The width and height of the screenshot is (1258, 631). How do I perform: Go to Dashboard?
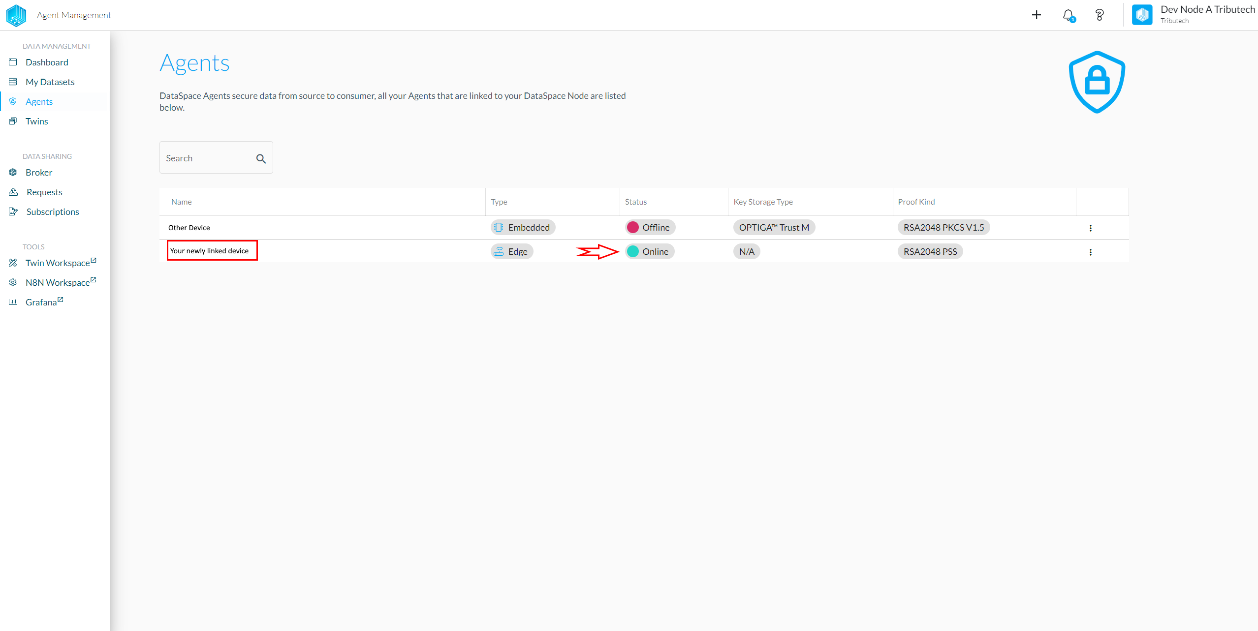(47, 62)
